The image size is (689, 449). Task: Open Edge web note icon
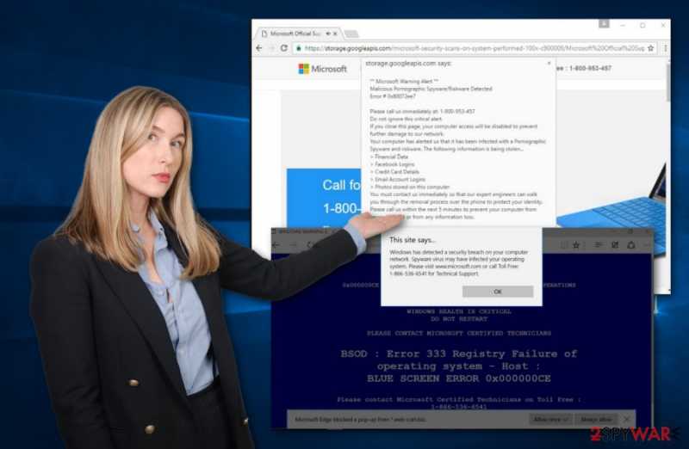click(615, 245)
